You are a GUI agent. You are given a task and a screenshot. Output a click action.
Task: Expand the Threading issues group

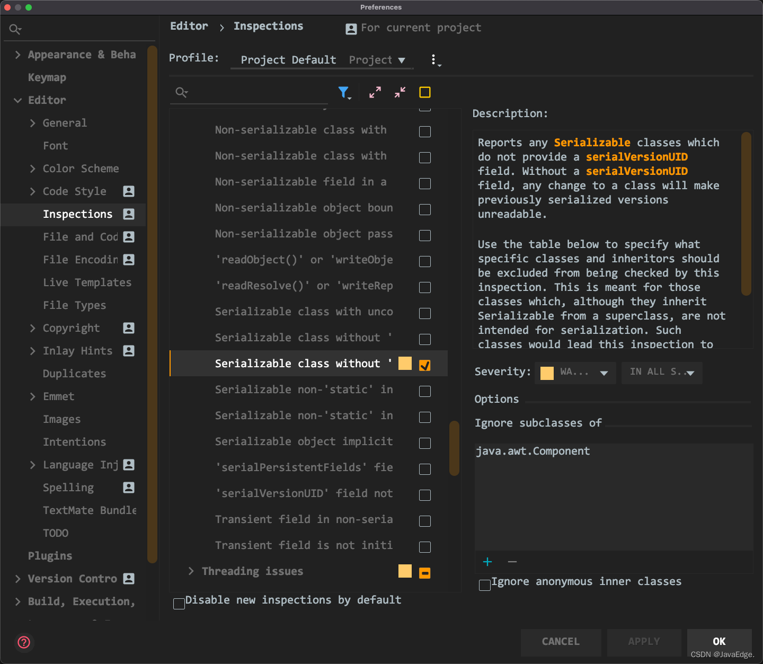pos(191,571)
